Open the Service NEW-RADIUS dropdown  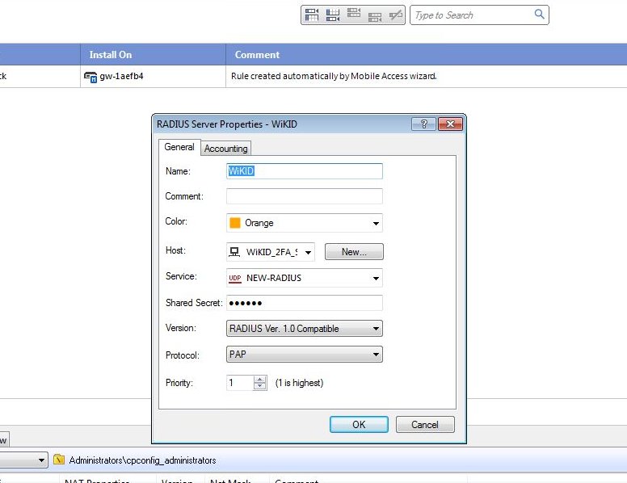tap(376, 279)
